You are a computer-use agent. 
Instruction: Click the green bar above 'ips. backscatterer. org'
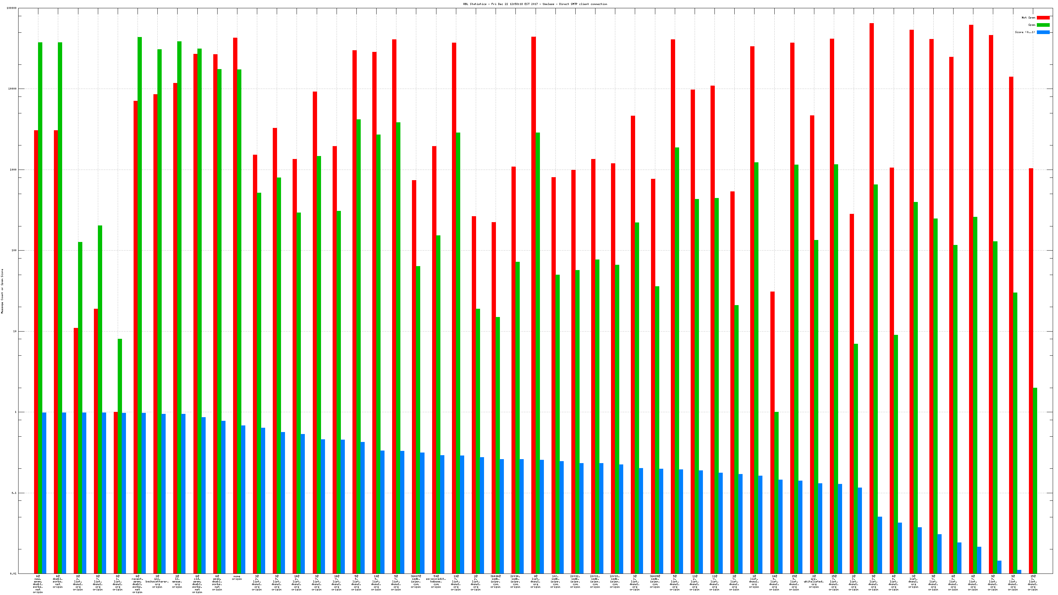(159, 288)
